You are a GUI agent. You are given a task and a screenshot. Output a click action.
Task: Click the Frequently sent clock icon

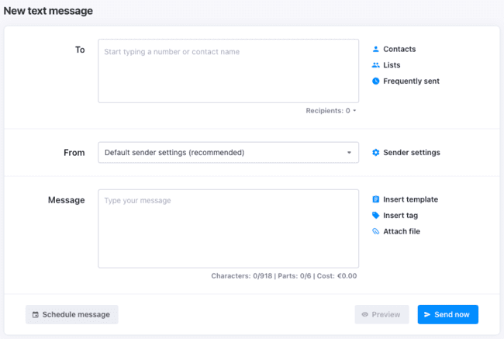(375, 81)
